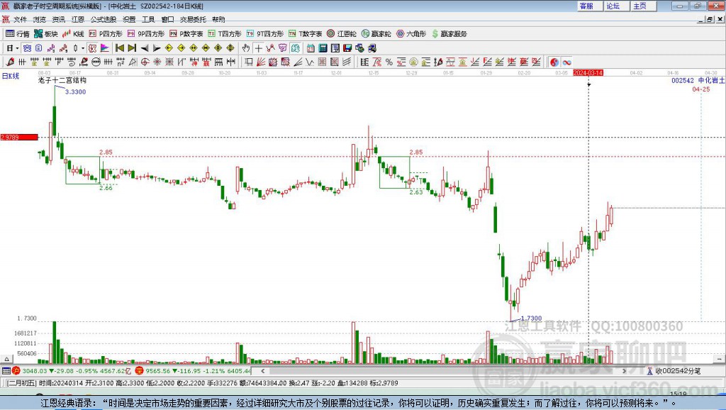Screen dimensions: 726x410
Task: Click the 收002542分笔 tick data button
Action: [674, 370]
